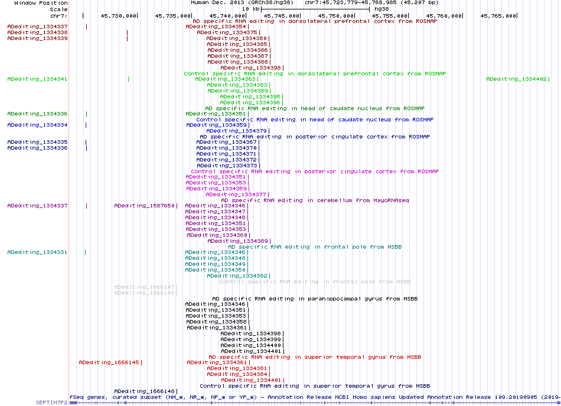Screen dimensions: 561x406
Task: Click the 10 kb scale bar
Action: [315, 9]
